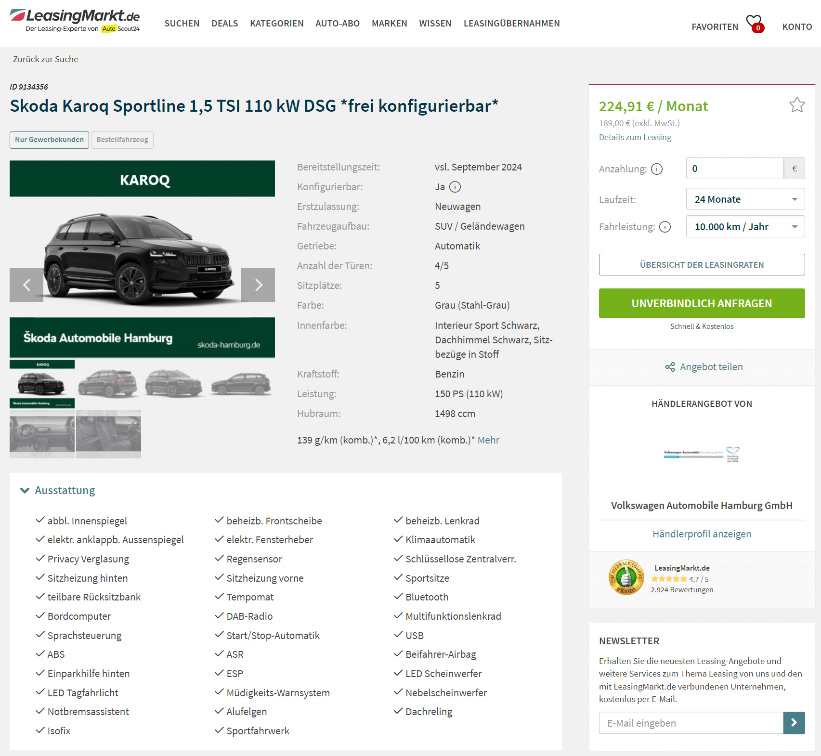Viewport: 821px width, 756px height.
Task: Submit newsletter email with arrow button
Action: (794, 723)
